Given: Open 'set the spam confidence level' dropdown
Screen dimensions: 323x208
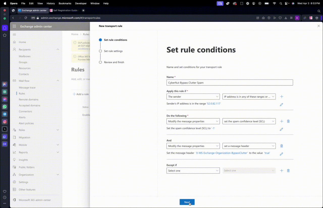Looking at the screenshot, I should click(x=249, y=121).
